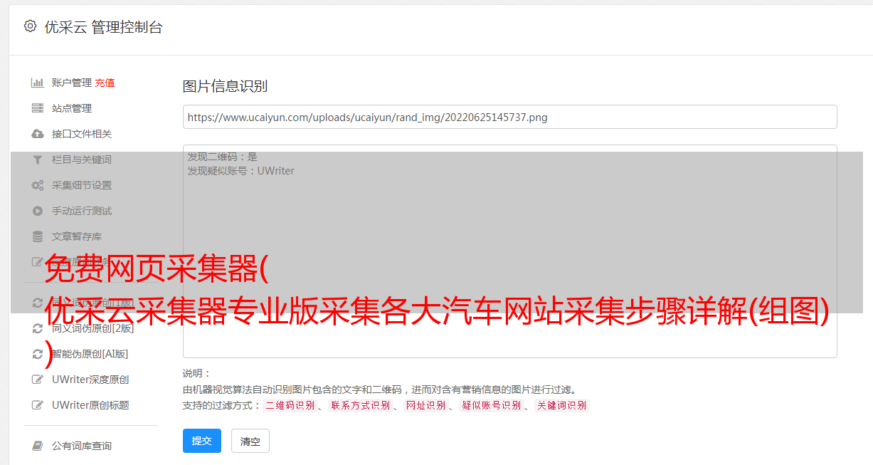Click the book icon next to 公有词库查询

(38, 446)
